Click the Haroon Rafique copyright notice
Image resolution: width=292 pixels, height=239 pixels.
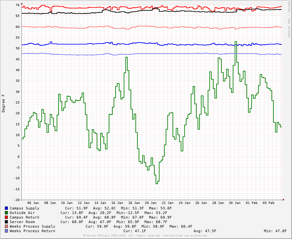click(146, 236)
